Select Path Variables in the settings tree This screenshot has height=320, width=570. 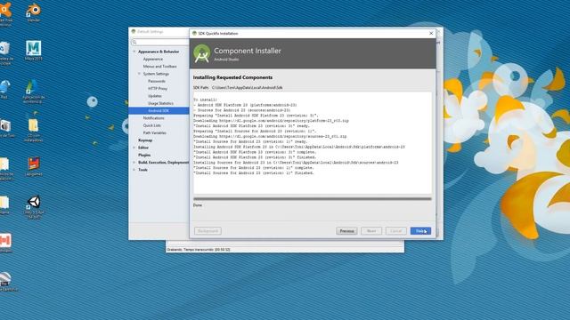(154, 132)
